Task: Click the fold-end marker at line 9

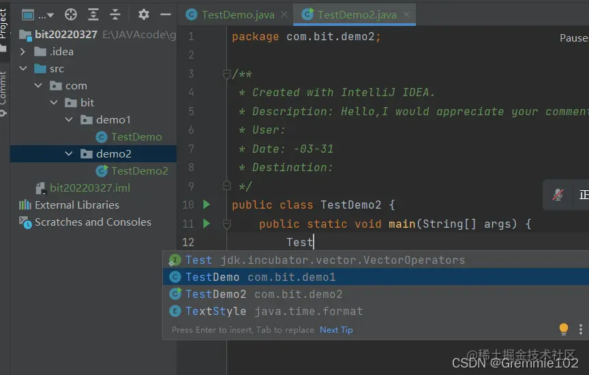Action: (226, 185)
